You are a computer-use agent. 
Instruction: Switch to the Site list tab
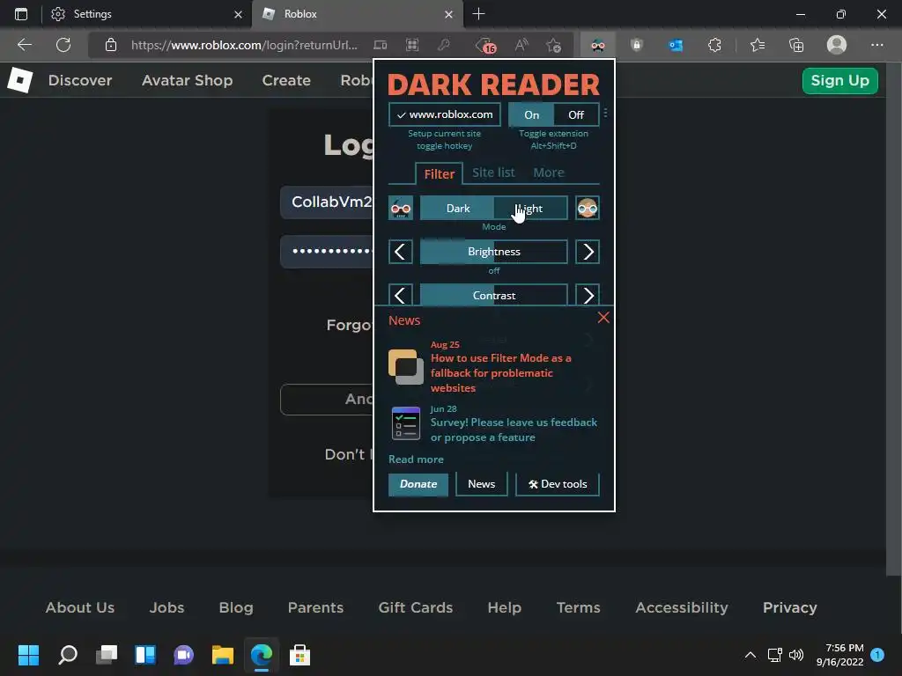[493, 173]
